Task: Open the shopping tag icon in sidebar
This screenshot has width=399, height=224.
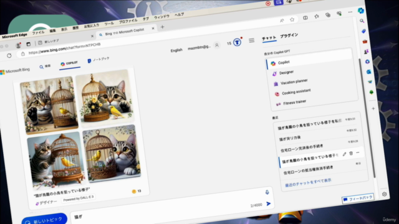Action: click(x=363, y=31)
